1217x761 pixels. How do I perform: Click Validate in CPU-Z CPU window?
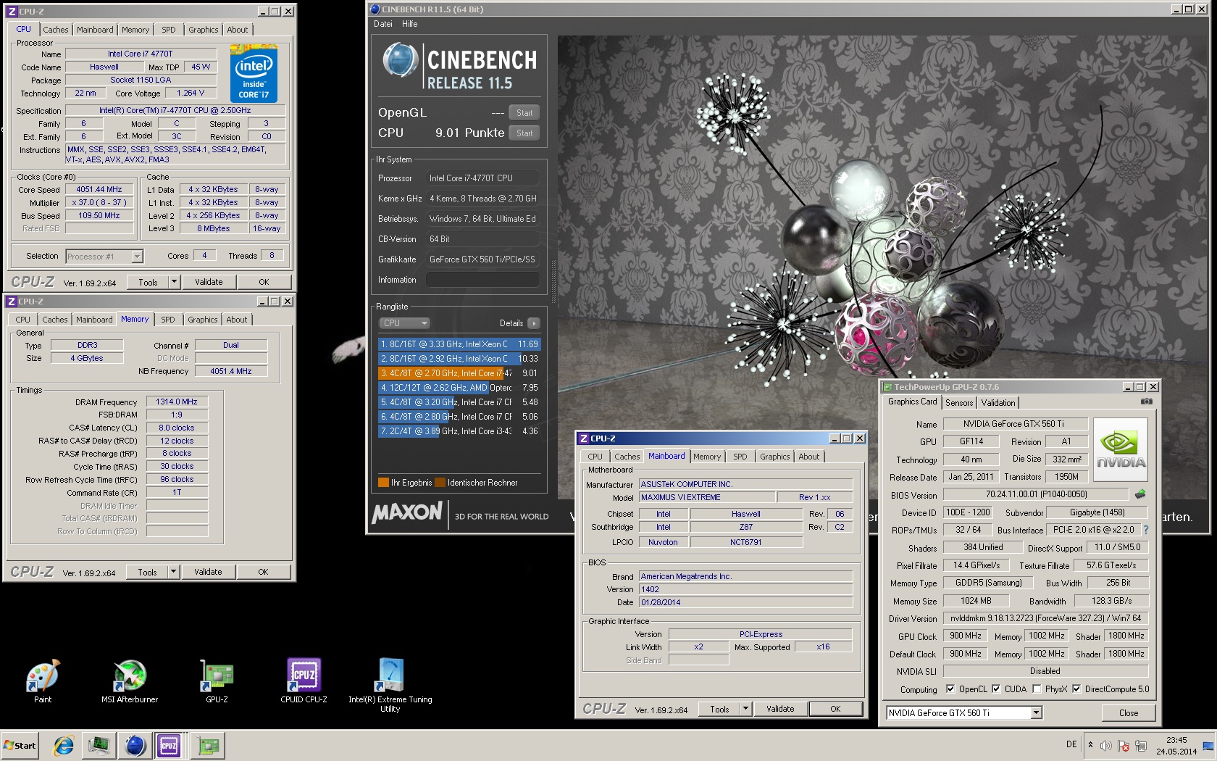coord(209,282)
